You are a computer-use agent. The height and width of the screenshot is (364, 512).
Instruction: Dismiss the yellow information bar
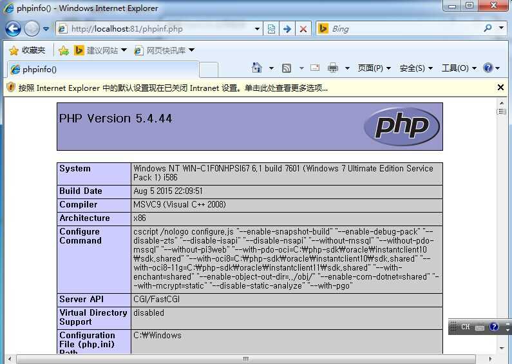500,87
